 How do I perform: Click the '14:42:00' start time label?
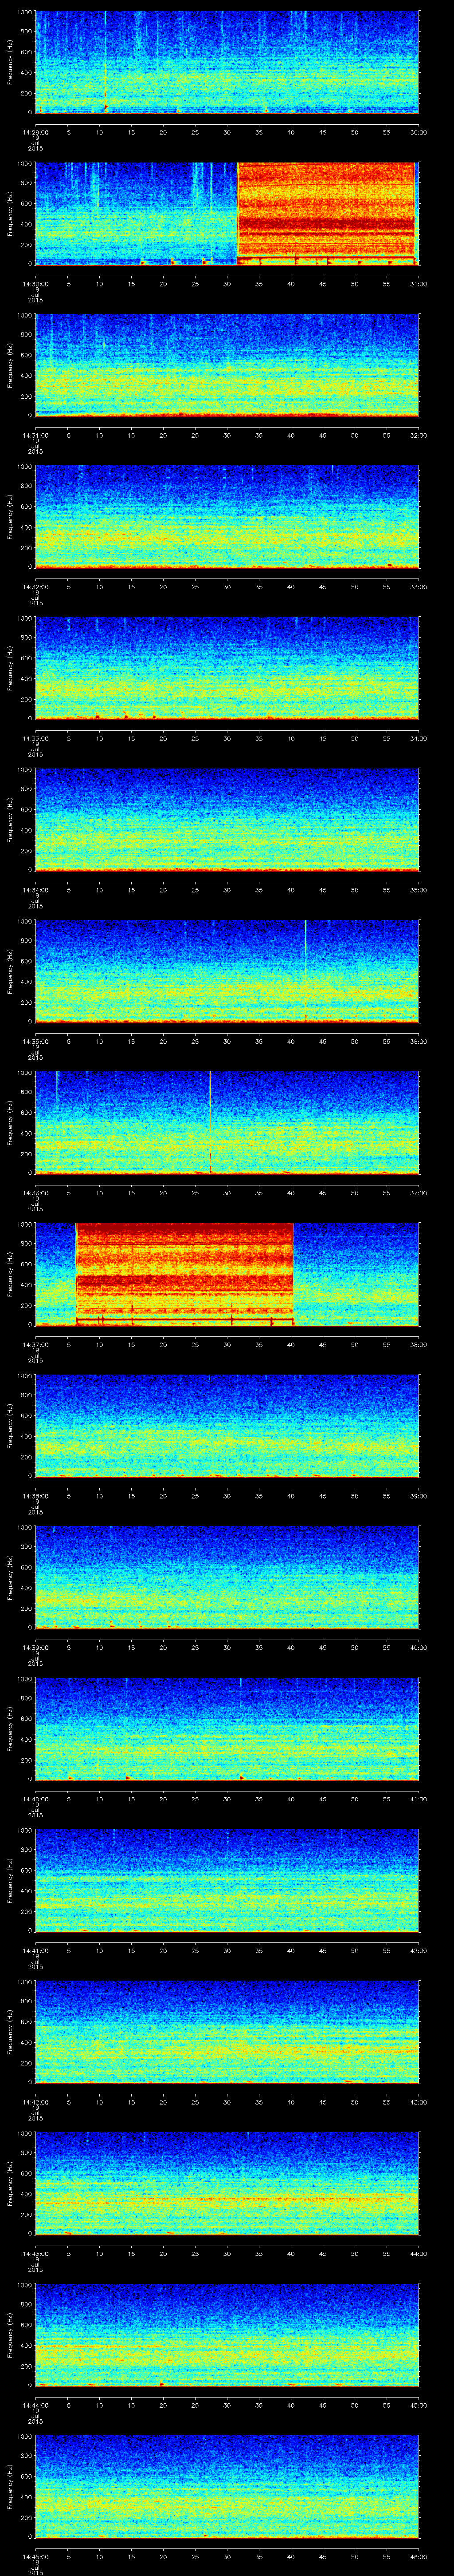tap(35, 2102)
